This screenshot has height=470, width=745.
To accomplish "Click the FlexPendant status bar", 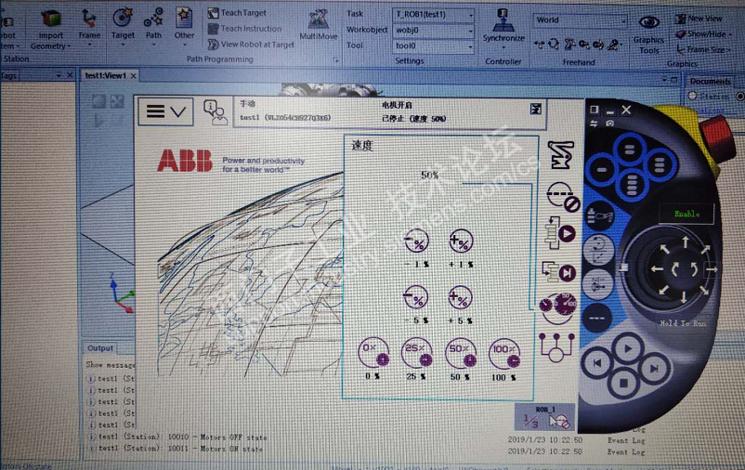I will click(389, 111).
